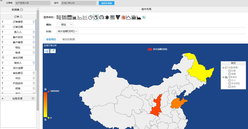Choose the scatter plot chart type

[x=85, y=17]
